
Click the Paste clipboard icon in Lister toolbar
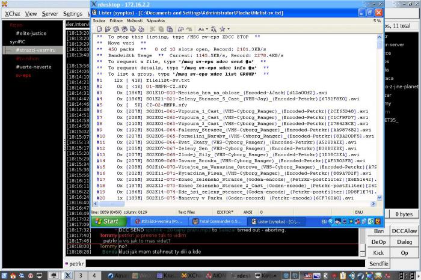click(x=170, y=29)
